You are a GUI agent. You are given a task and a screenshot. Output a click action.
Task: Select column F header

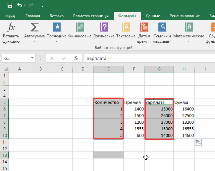(134, 69)
